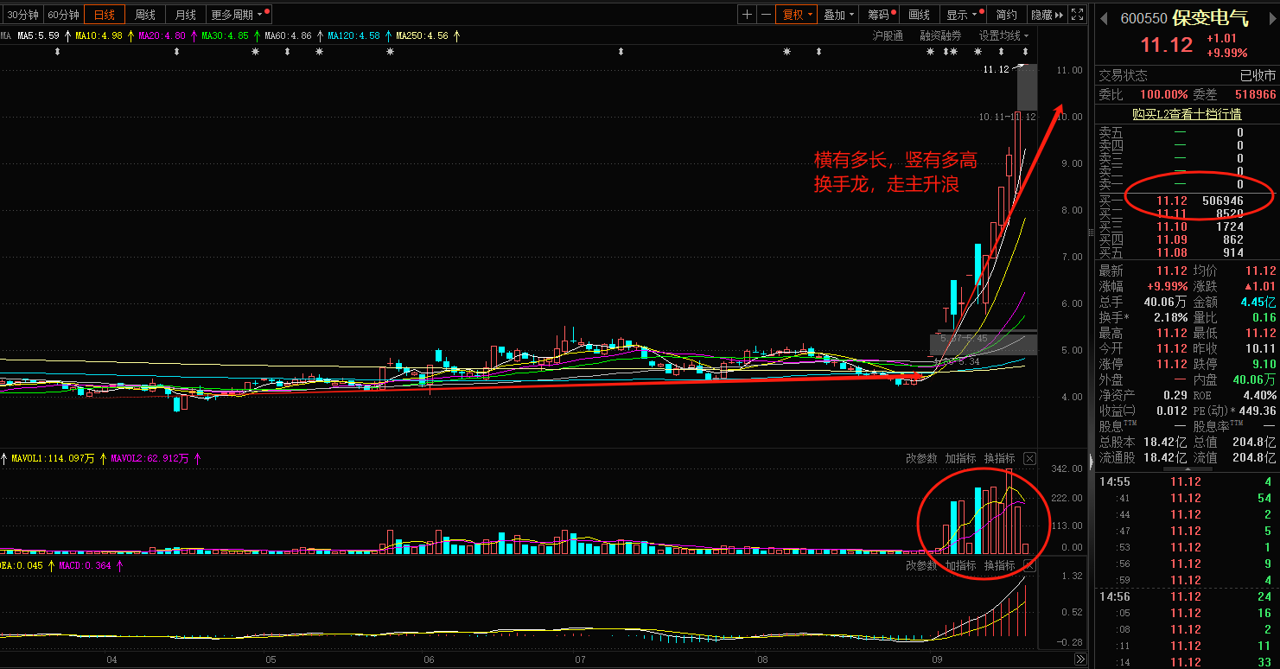The image size is (1280, 669).
Task: Go to previous stock arrow beside 600550
Action: [1103, 17]
